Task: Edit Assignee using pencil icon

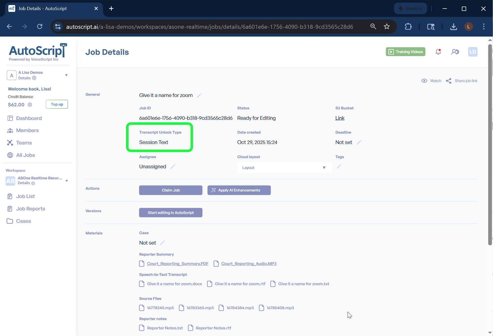Action: 173,166
